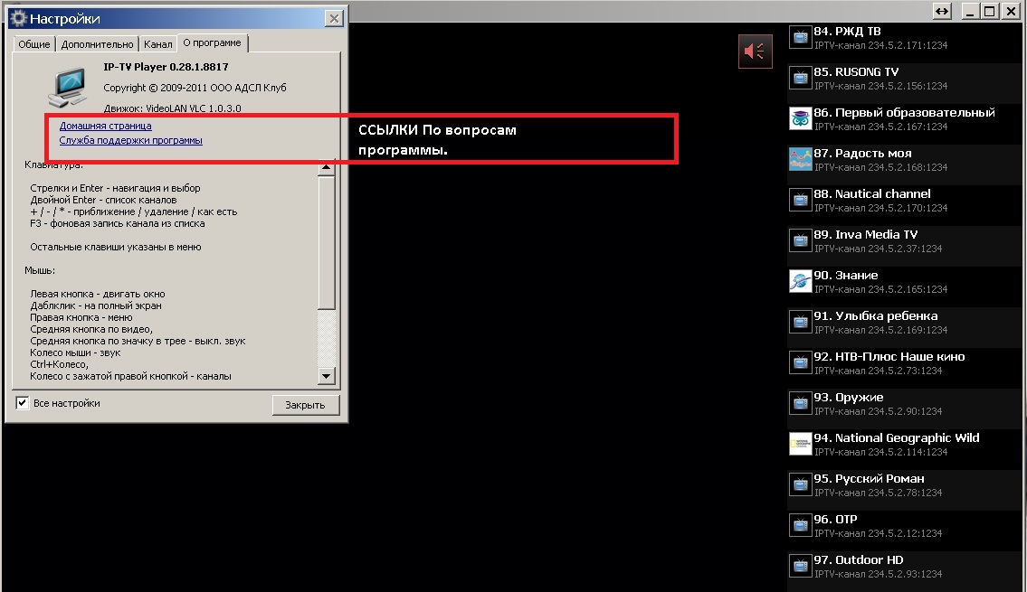Close the player window
Image resolution: width=1027 pixels, height=592 pixels.
coord(1012,11)
